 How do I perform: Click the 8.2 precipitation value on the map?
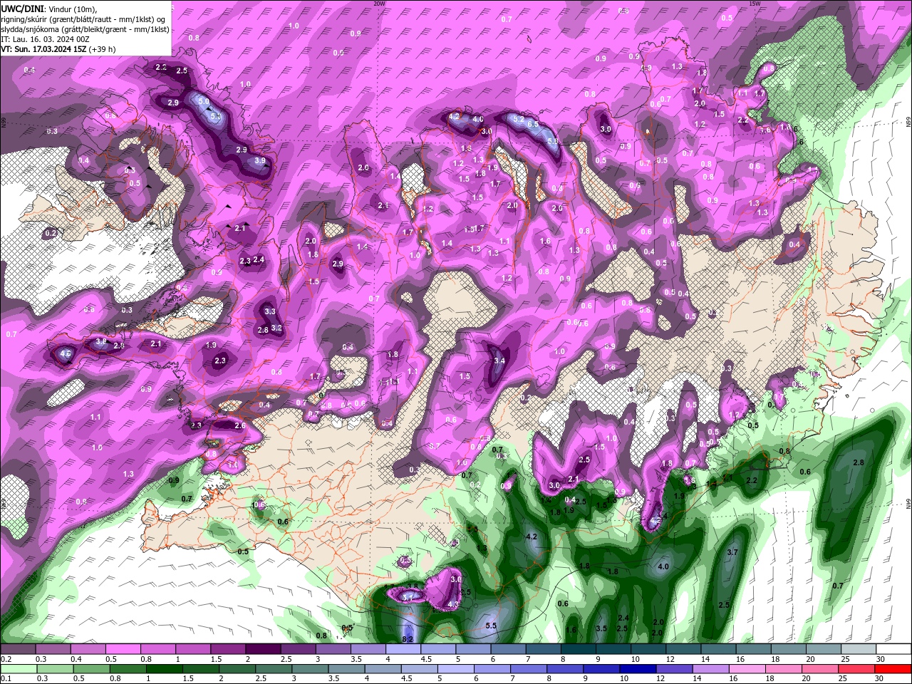(408, 639)
